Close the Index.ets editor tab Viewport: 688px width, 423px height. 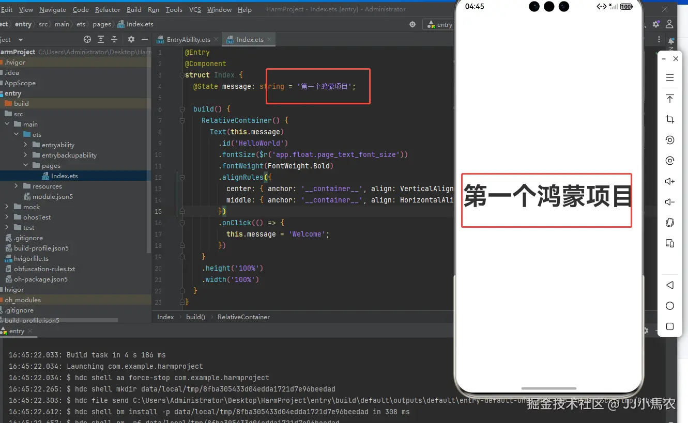tap(269, 40)
